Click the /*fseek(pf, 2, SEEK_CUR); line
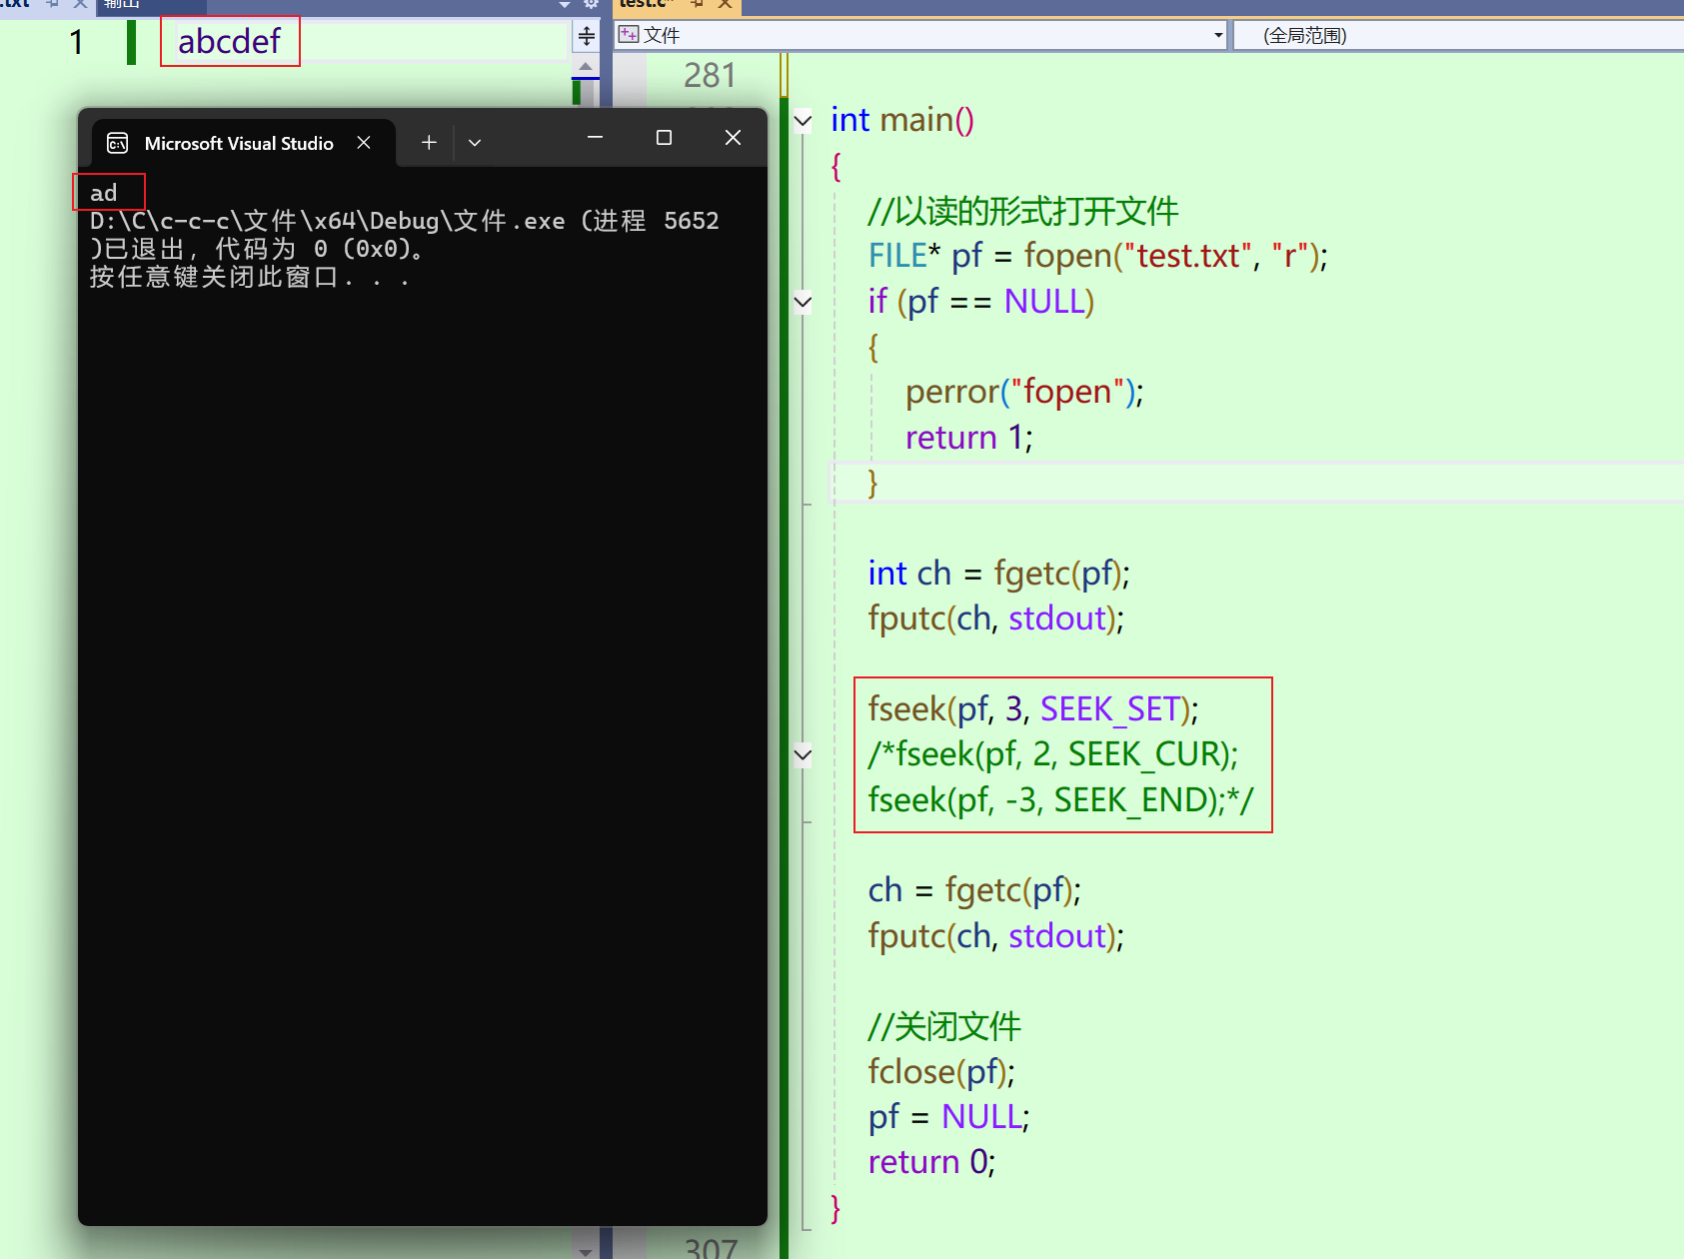1684x1259 pixels. click(1053, 754)
